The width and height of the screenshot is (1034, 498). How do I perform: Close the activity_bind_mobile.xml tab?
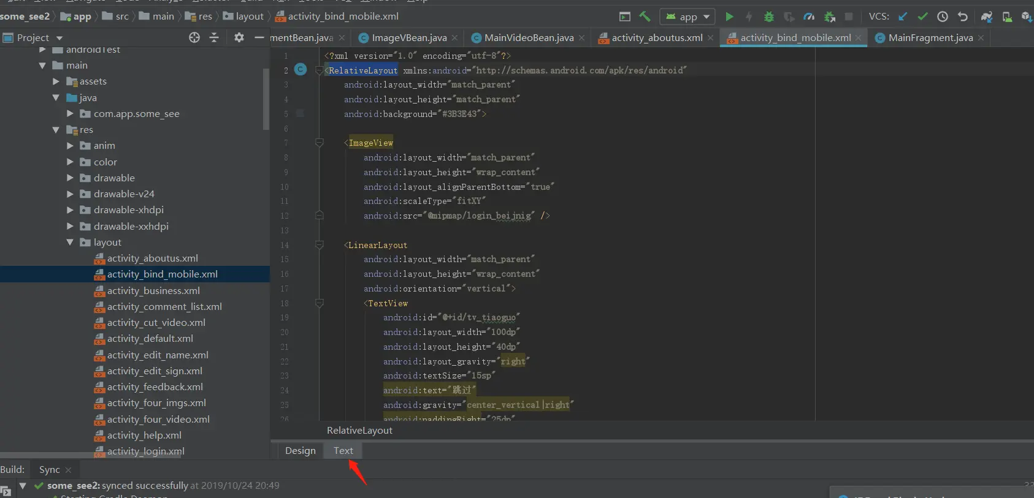(x=859, y=37)
